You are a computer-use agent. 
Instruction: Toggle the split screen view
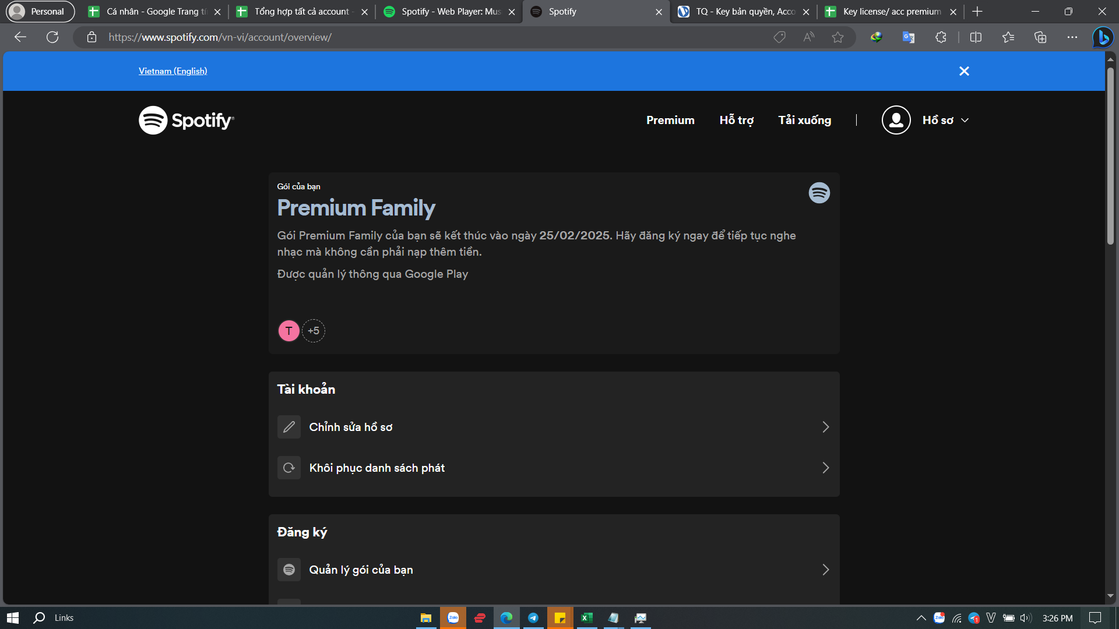click(x=976, y=37)
